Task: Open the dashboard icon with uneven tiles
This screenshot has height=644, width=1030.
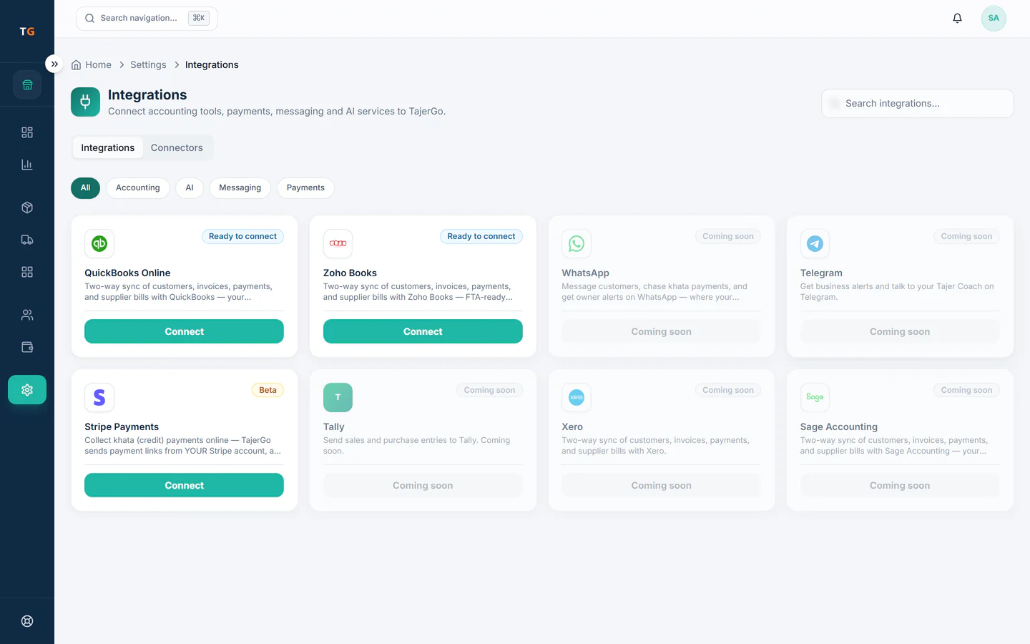Action: pos(27,132)
